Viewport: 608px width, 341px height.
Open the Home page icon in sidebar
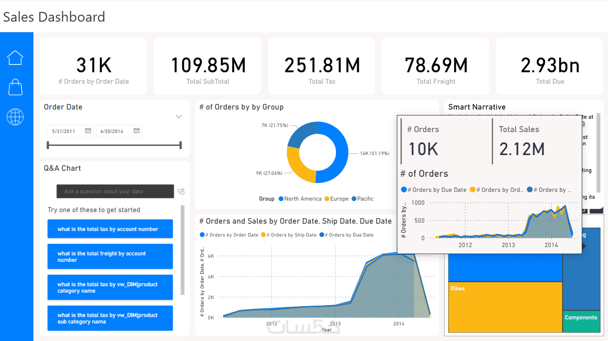point(15,58)
